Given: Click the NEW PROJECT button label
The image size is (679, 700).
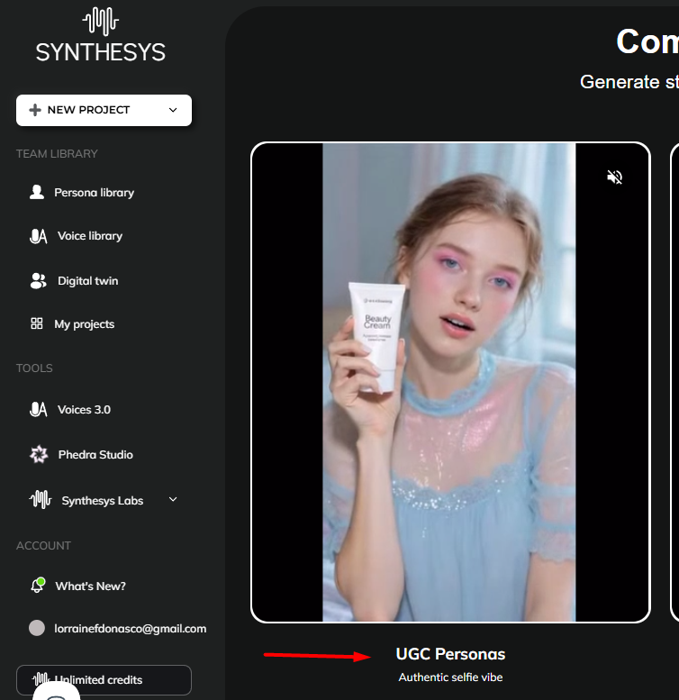Looking at the screenshot, I should [88, 110].
